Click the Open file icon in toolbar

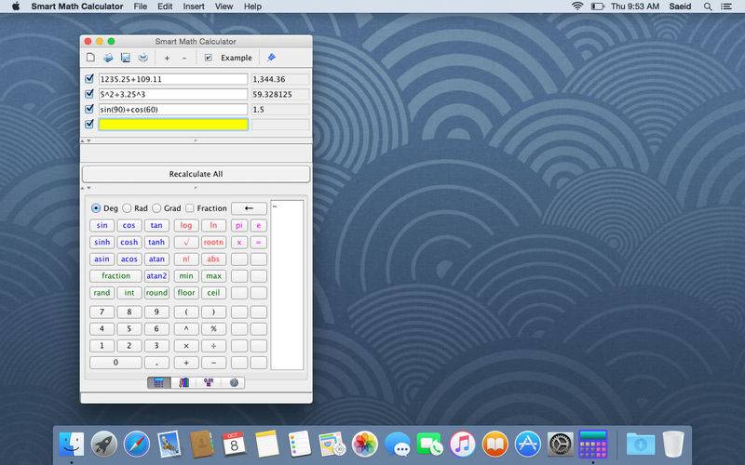pos(108,58)
